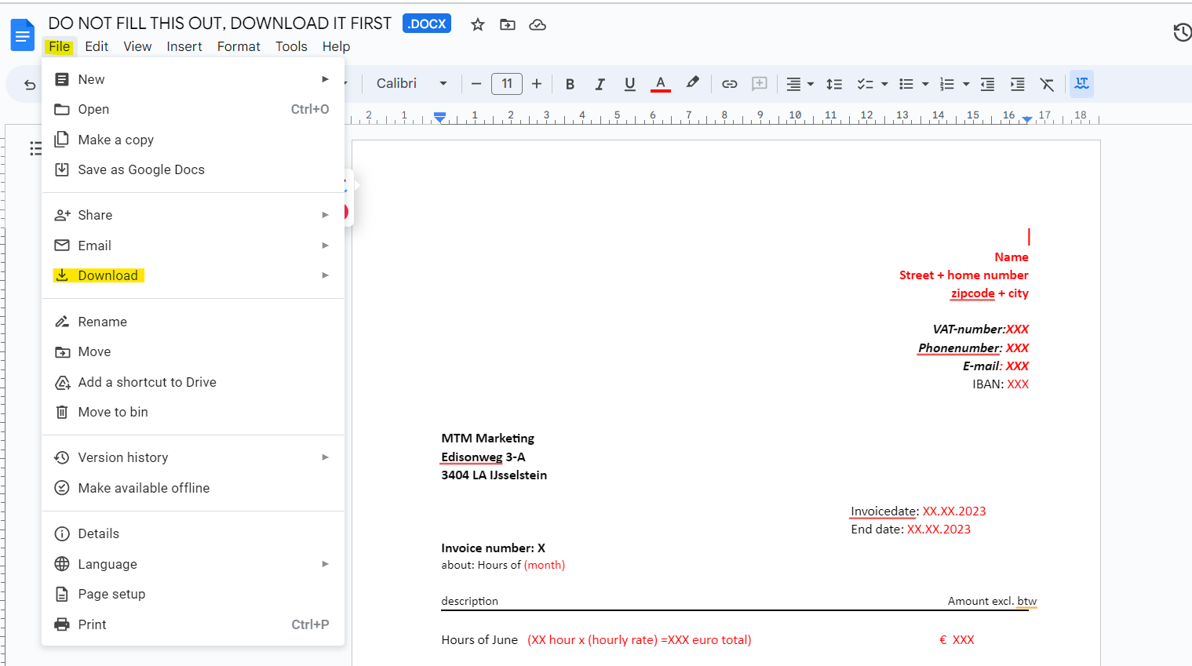Open line and paragraph spacing
Viewport: 1192px width, 666px height.
834,84
